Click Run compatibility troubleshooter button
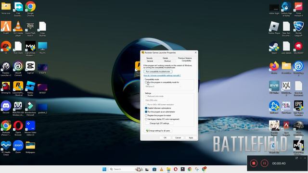 (158, 72)
